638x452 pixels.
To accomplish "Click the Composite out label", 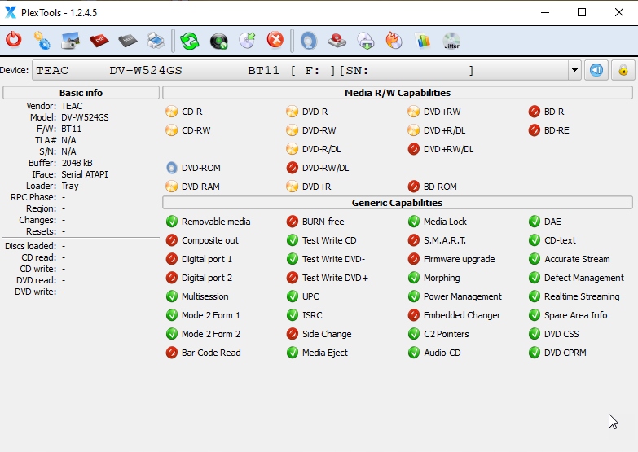I will (210, 240).
